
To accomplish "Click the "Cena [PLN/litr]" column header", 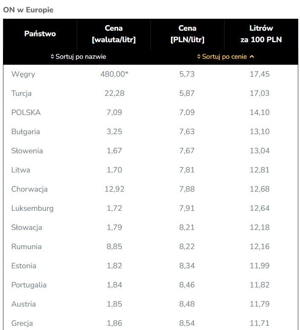I will tap(187, 34).
